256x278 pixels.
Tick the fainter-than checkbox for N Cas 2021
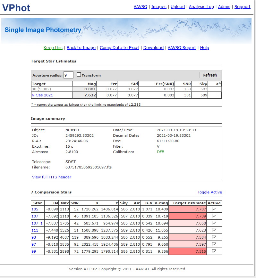coord(218,95)
